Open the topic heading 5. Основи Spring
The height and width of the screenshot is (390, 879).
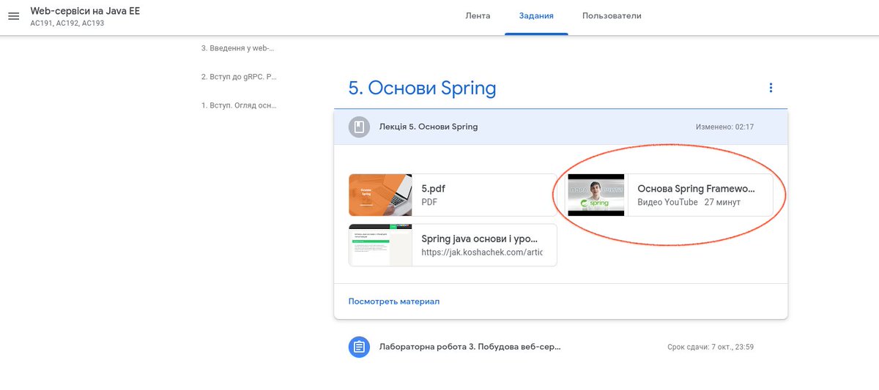tap(422, 89)
